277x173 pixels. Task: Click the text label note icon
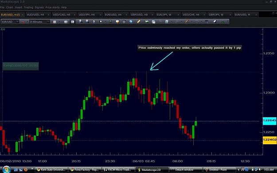(117, 22)
